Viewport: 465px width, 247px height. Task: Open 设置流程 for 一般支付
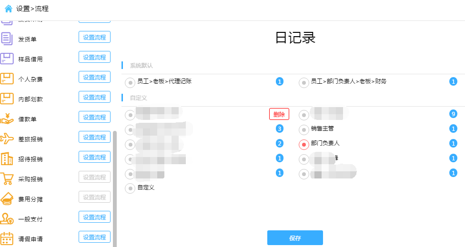pyautogui.click(x=95, y=217)
